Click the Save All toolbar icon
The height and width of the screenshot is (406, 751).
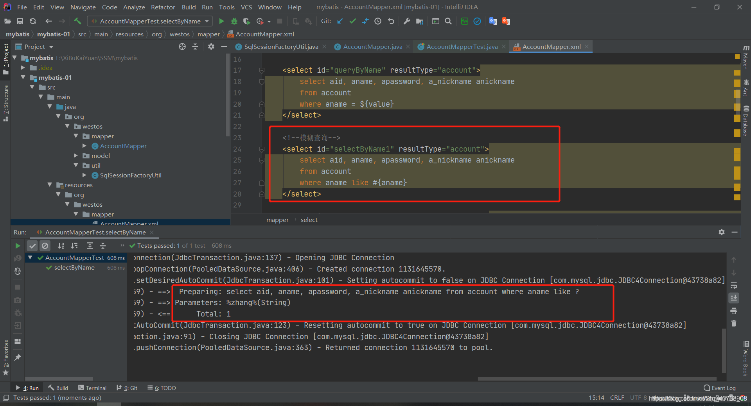(20, 21)
